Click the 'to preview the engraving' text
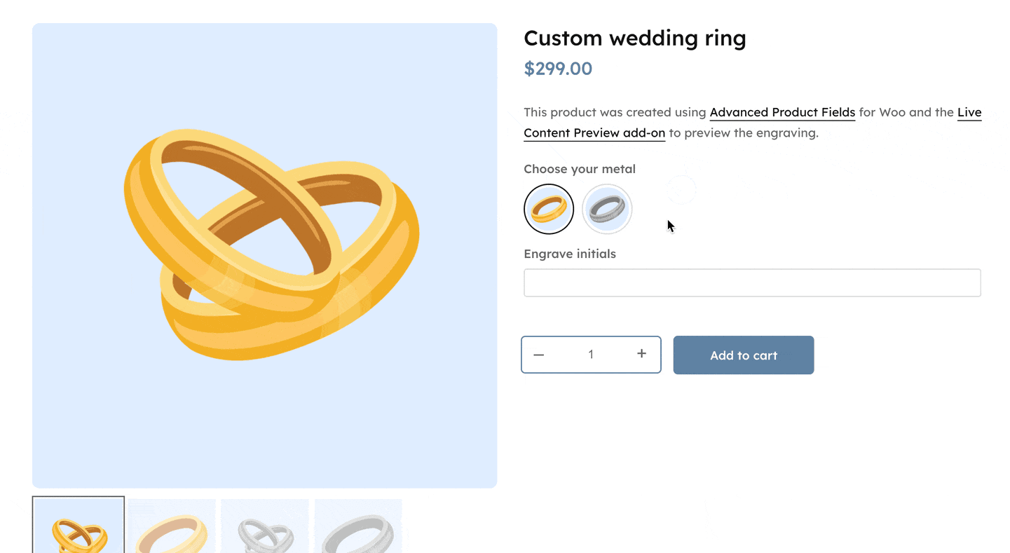This screenshot has width=1010, height=553. click(743, 132)
